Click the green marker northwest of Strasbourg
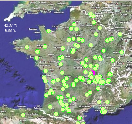This screenshot has width=132, height=124. [x=120, y=34]
